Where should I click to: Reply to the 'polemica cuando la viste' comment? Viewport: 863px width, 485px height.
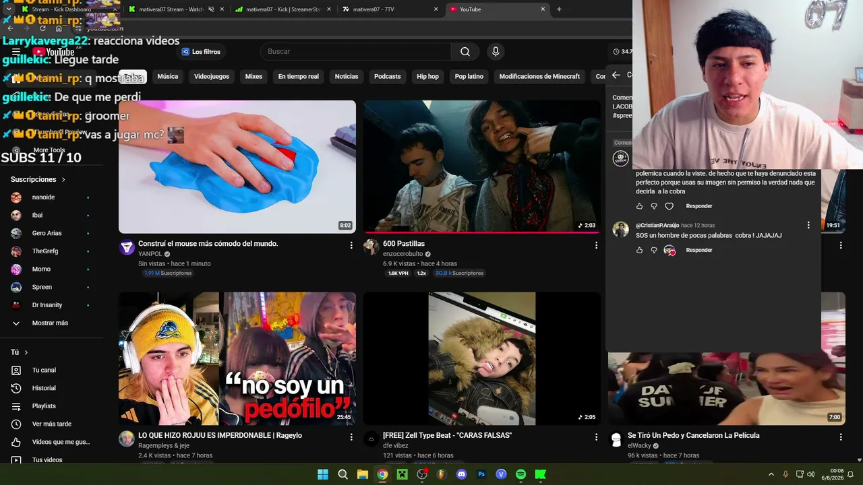click(699, 206)
